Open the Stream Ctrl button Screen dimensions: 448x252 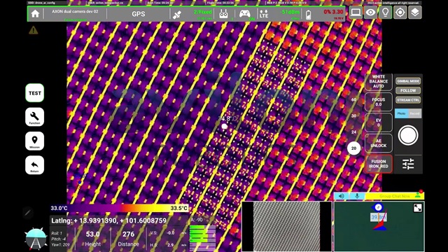(x=408, y=100)
